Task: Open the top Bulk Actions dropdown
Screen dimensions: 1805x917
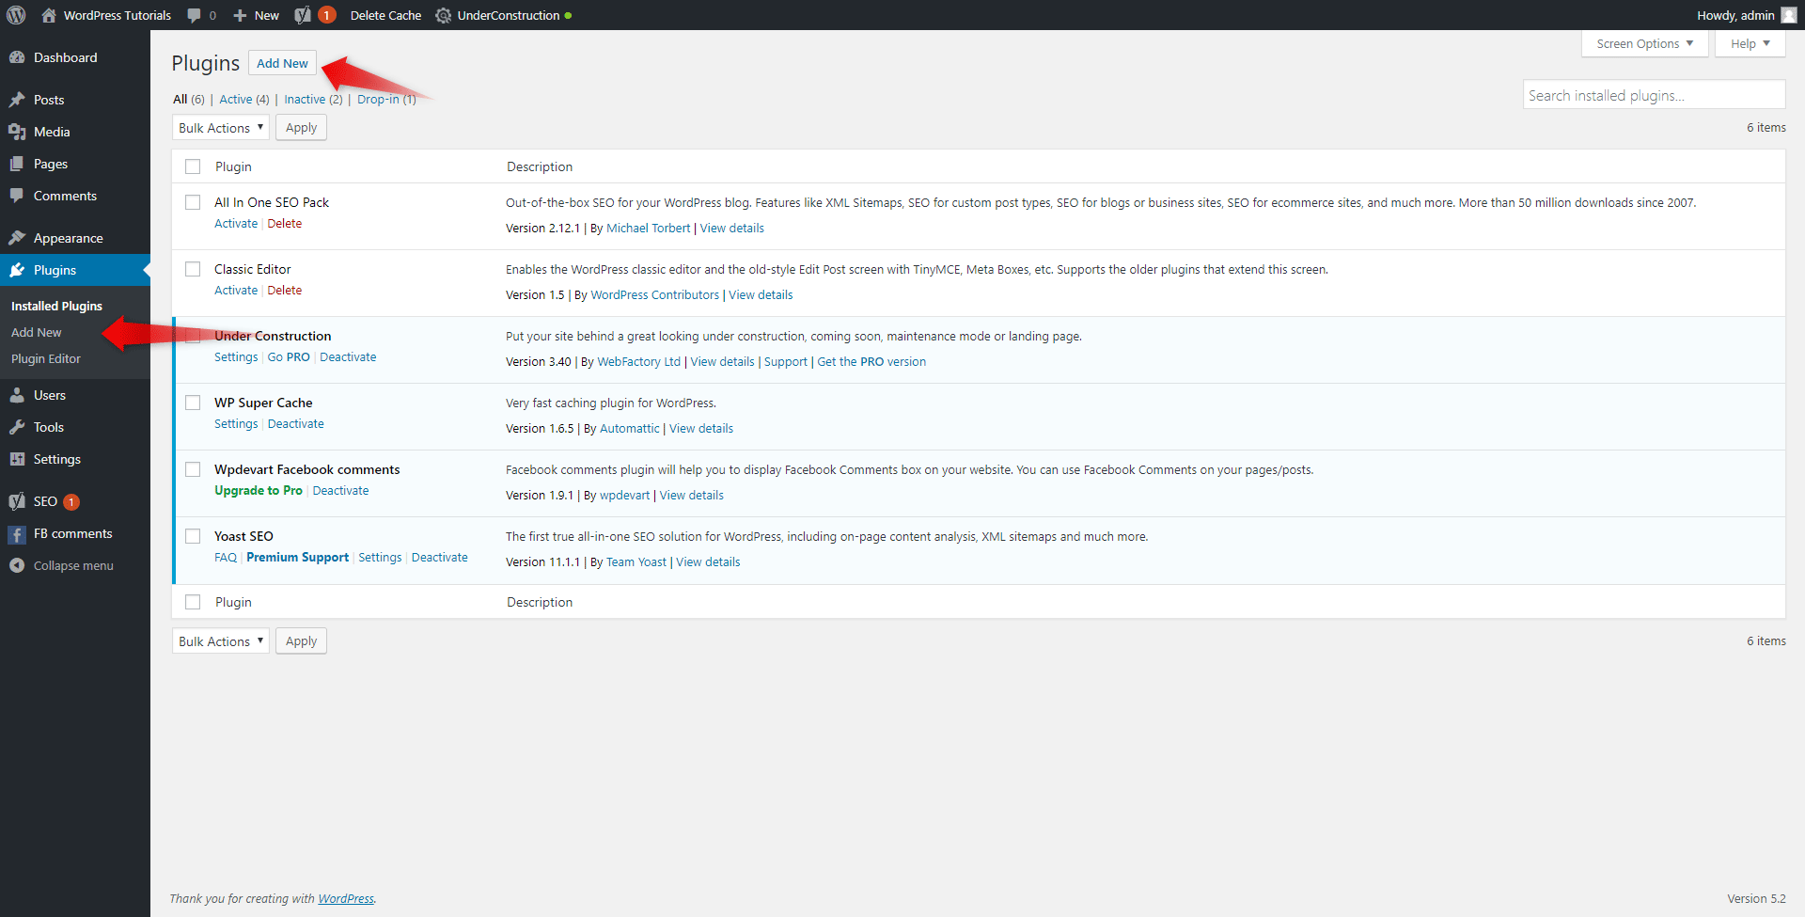Action: [221, 128]
